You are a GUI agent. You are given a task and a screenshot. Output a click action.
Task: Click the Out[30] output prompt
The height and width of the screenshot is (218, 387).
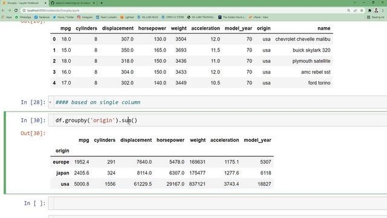pyautogui.click(x=33, y=133)
